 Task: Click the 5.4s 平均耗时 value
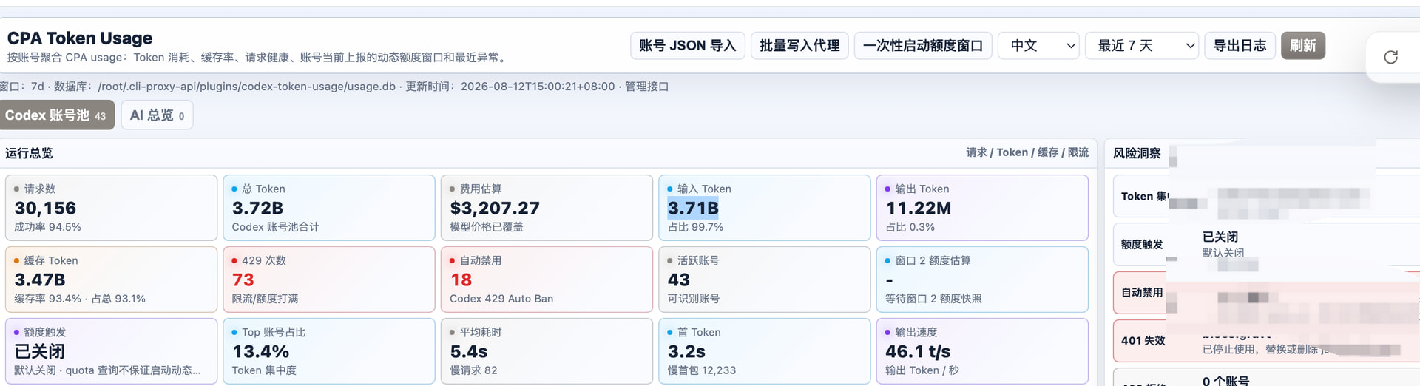pos(469,352)
